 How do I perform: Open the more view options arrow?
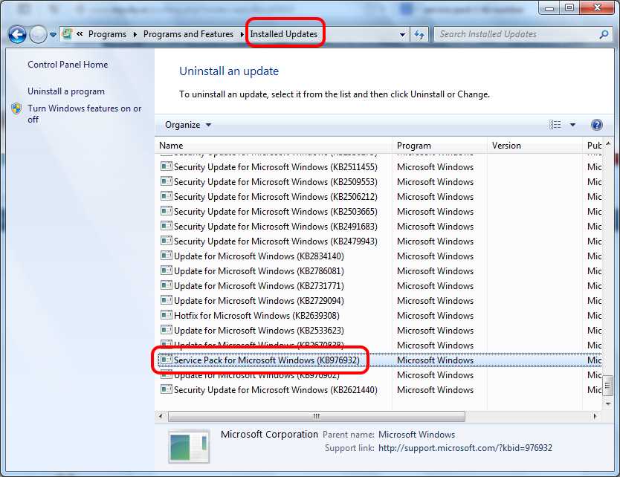tap(572, 125)
